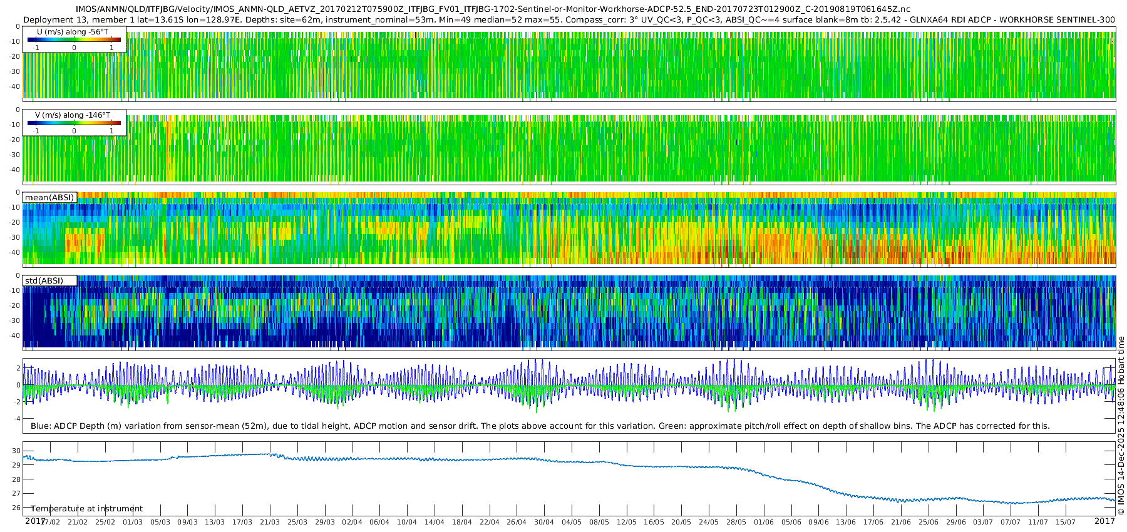Click the blue ADCP depth variation caption
The width and height of the screenshot is (1127, 532).
540,426
